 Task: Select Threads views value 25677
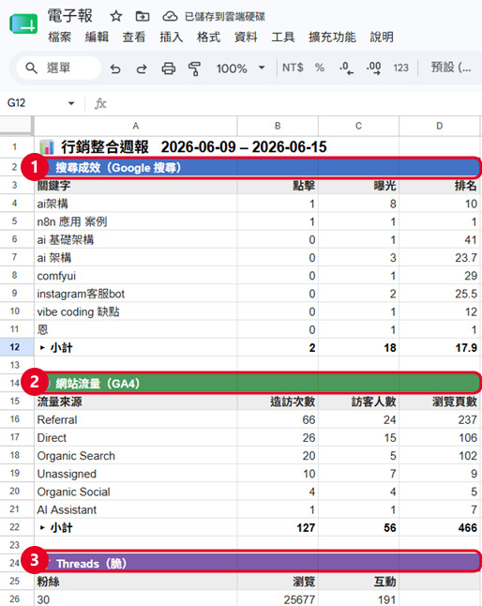click(278, 599)
